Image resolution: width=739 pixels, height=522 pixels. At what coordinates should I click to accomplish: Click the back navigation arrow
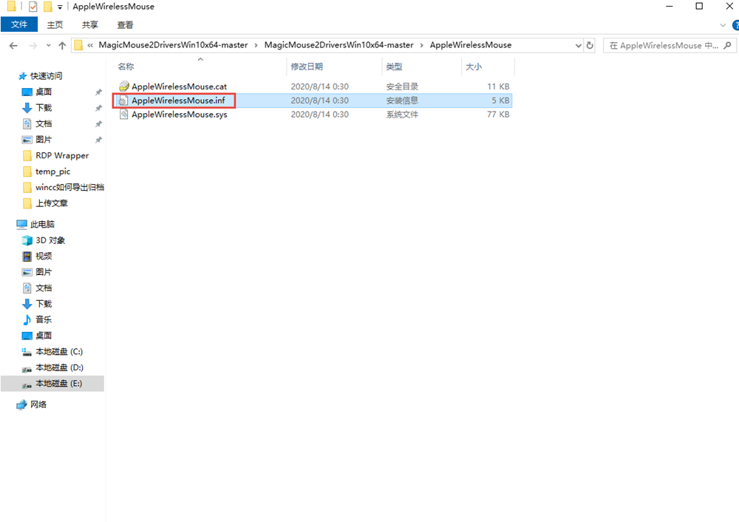13,46
